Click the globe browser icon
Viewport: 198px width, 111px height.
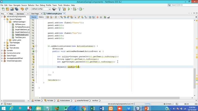[54, 9]
